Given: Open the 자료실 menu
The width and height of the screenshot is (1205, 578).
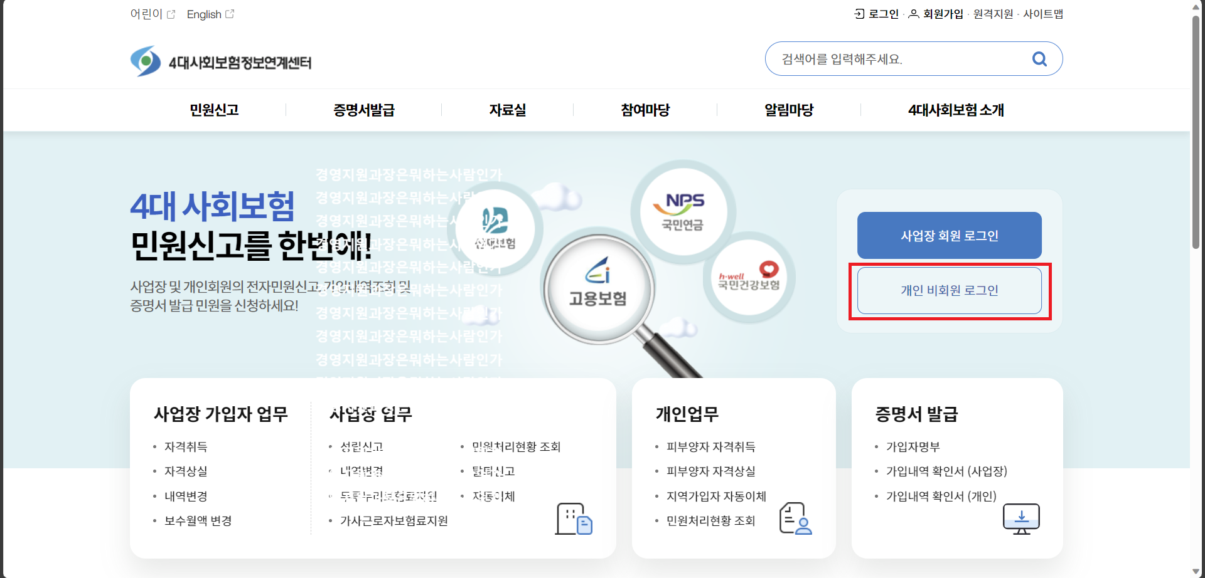Looking at the screenshot, I should pyautogui.click(x=508, y=110).
